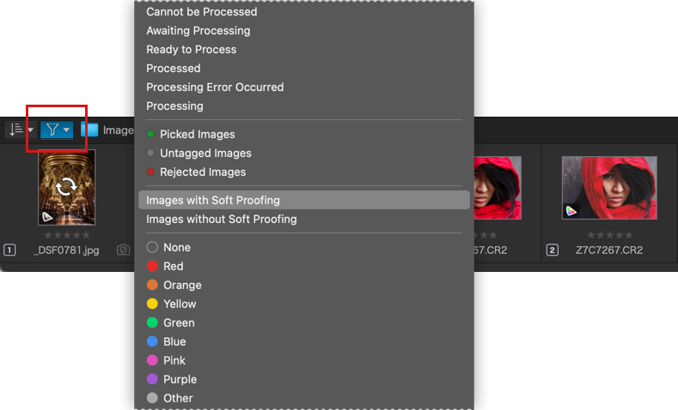Expand the filter dropdown arrow
The width and height of the screenshot is (678, 410).
66,130
